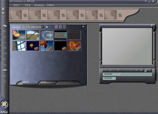Screen dimensions: 158x114
Task: Click the New project page icon in sidebar
Action: coord(3,9)
